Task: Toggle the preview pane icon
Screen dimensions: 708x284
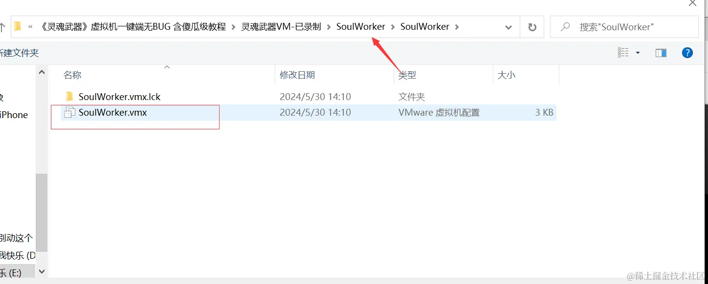Action: coord(661,53)
